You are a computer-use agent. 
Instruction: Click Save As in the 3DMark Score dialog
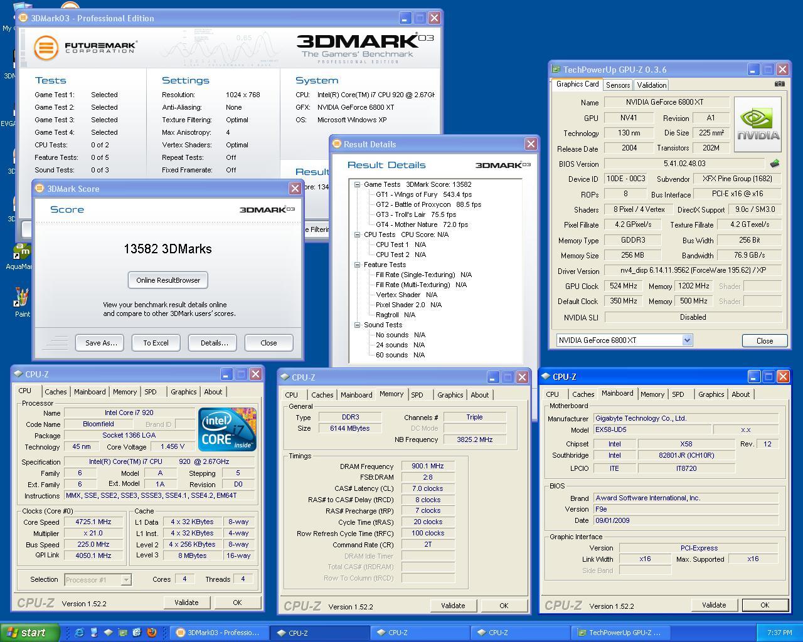[x=101, y=343]
